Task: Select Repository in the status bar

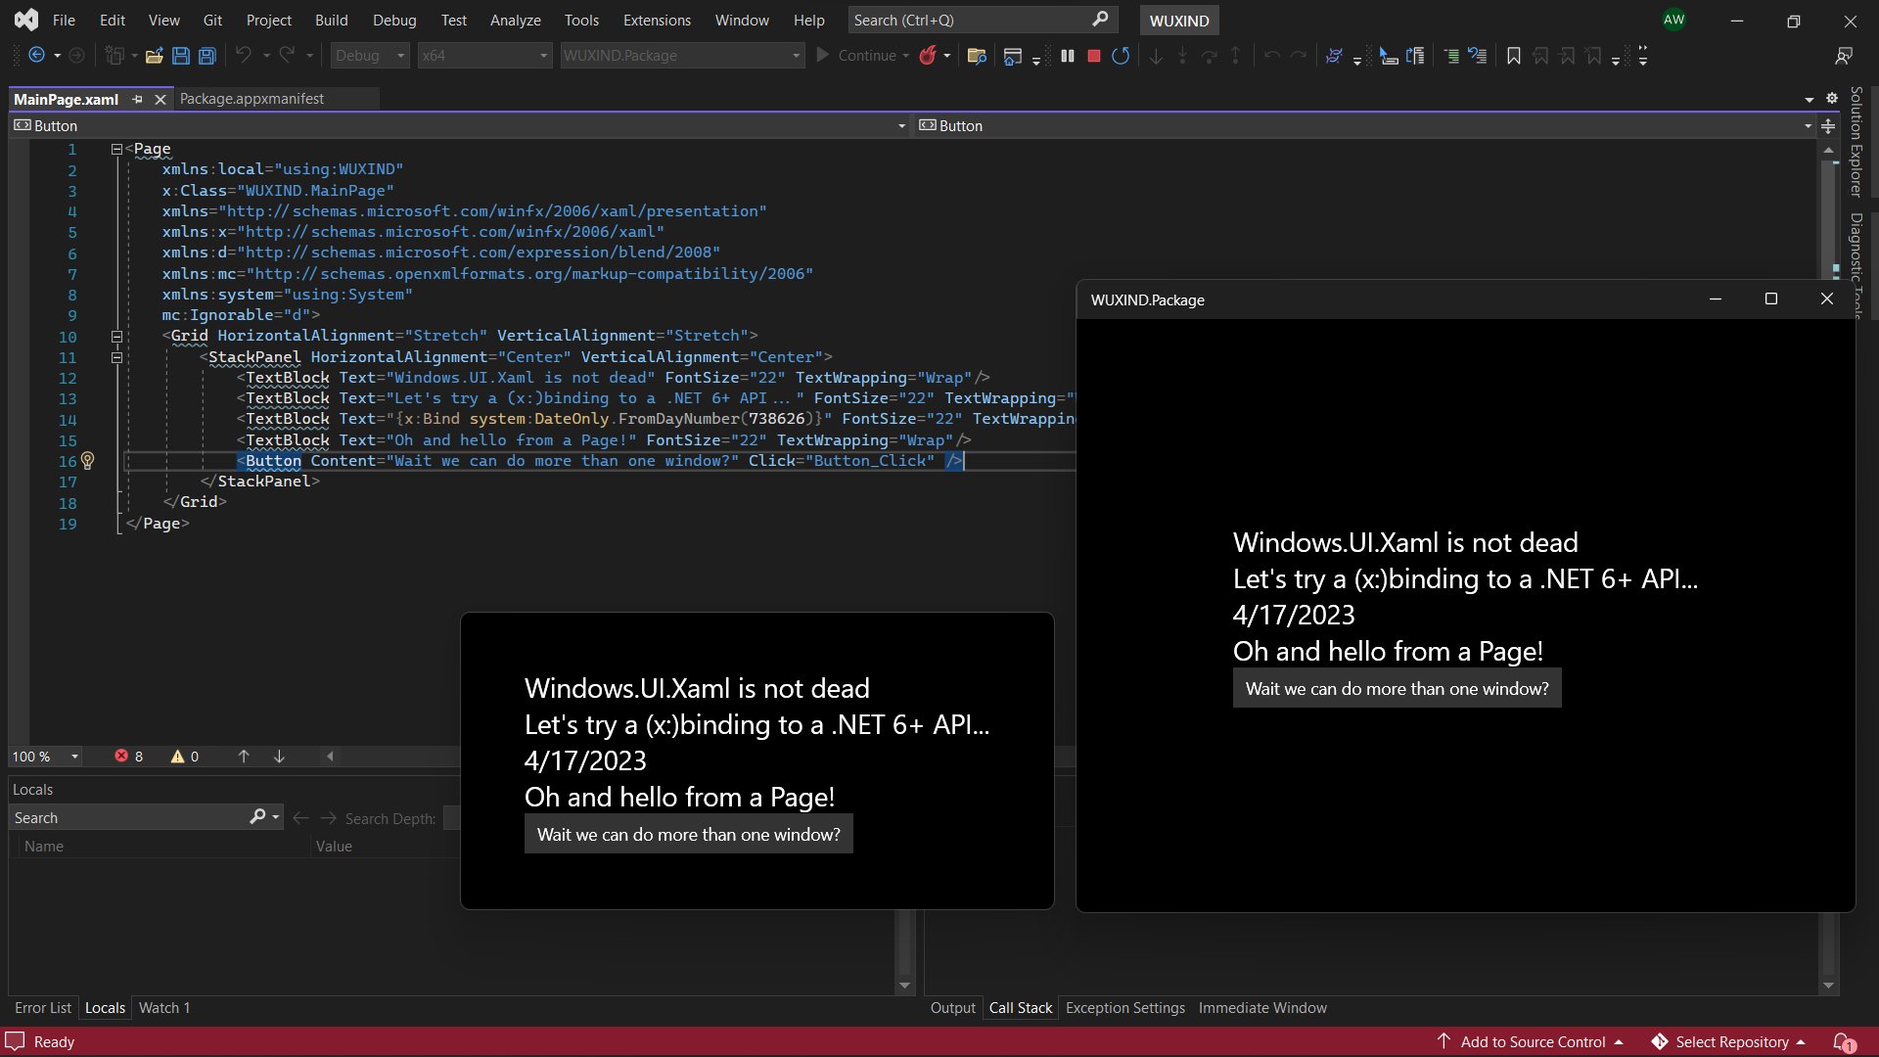Action: (x=1733, y=1041)
